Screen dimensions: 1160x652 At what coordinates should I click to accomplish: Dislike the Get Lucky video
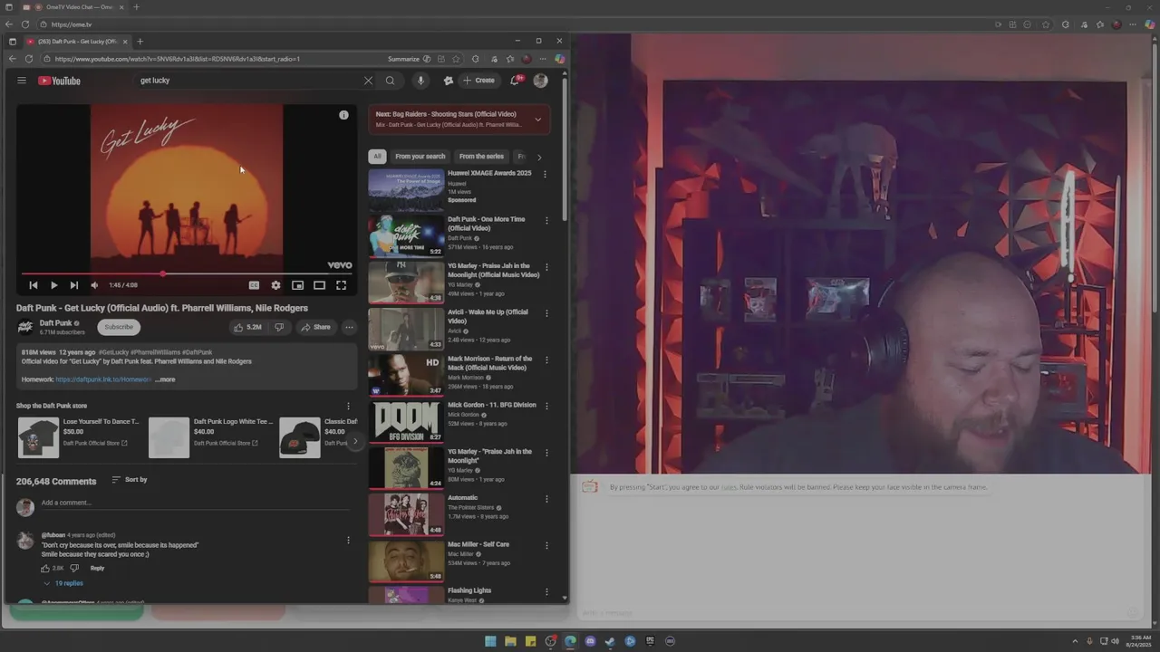tap(279, 327)
